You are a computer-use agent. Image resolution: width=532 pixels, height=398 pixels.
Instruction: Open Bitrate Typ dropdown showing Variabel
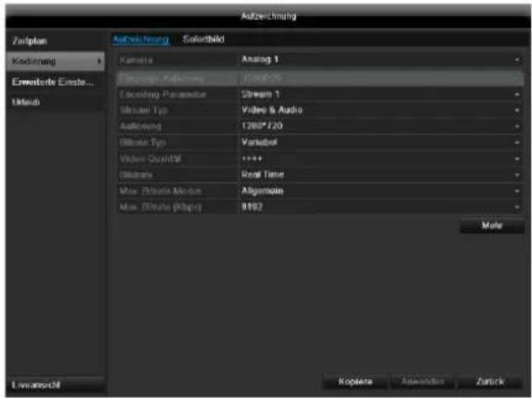click(x=381, y=142)
